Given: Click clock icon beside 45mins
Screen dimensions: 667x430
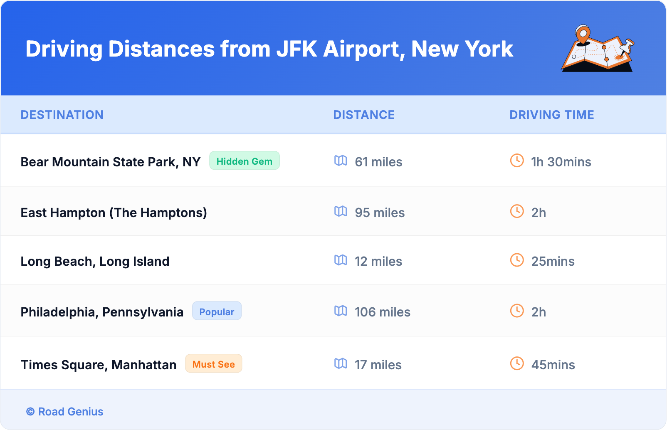Looking at the screenshot, I should coord(517,363).
